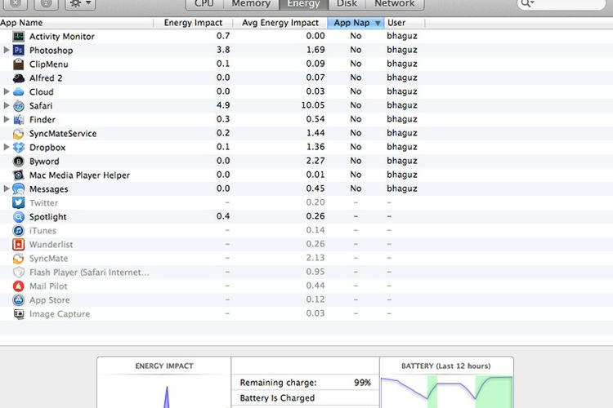
Task: Click Safari's 10.05 average energy value
Action: coord(313,105)
